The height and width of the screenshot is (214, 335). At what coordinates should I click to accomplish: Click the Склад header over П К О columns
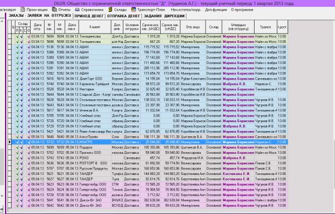[23, 23]
